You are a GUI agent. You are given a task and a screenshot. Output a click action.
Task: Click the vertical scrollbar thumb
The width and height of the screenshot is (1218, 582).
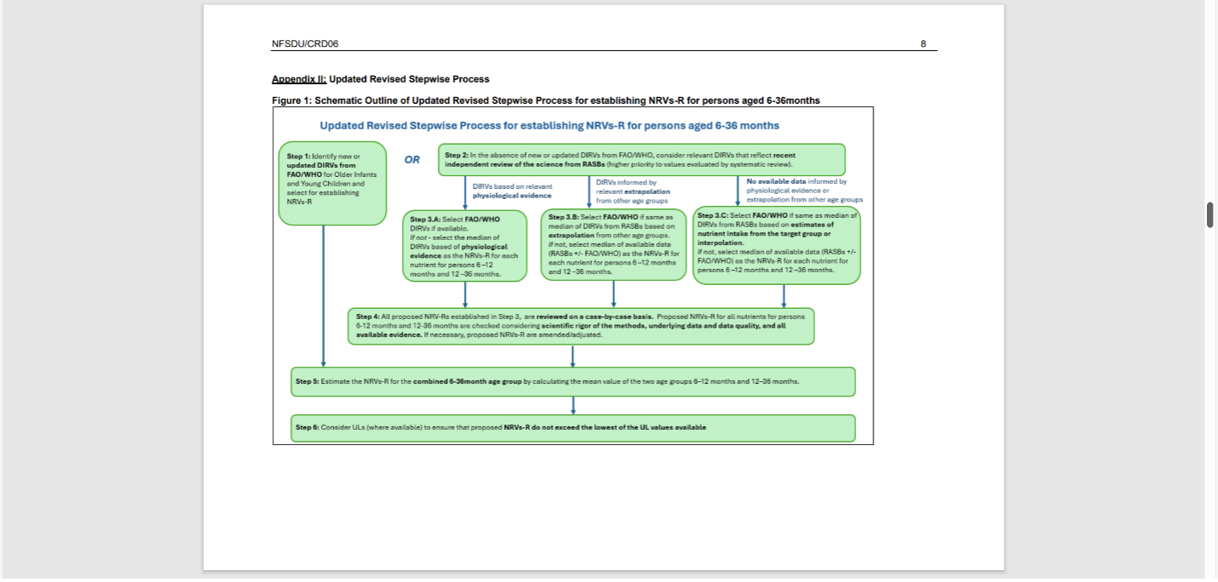[1209, 215]
